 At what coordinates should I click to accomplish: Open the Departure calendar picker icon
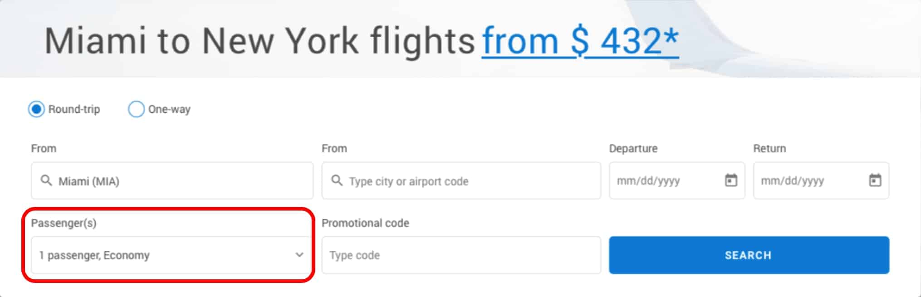(x=731, y=180)
